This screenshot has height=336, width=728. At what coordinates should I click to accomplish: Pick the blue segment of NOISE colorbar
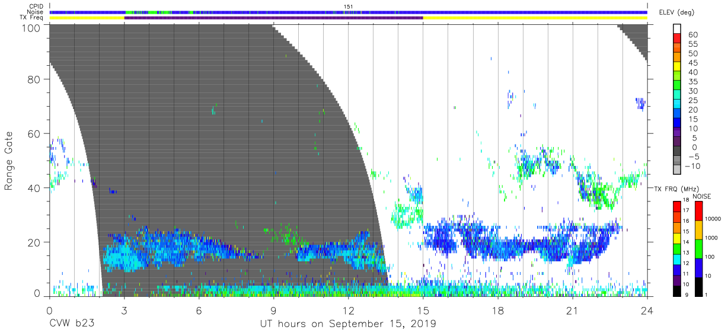tap(698, 267)
